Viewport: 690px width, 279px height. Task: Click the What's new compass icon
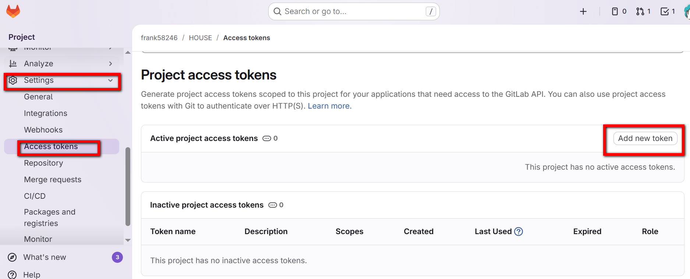[x=12, y=257]
